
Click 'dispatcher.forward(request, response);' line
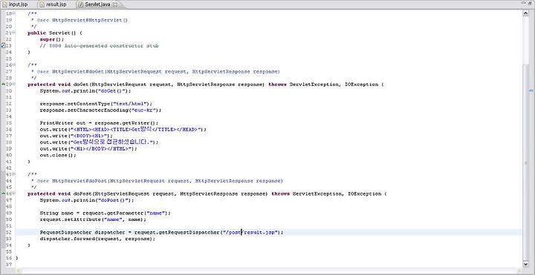(97, 239)
